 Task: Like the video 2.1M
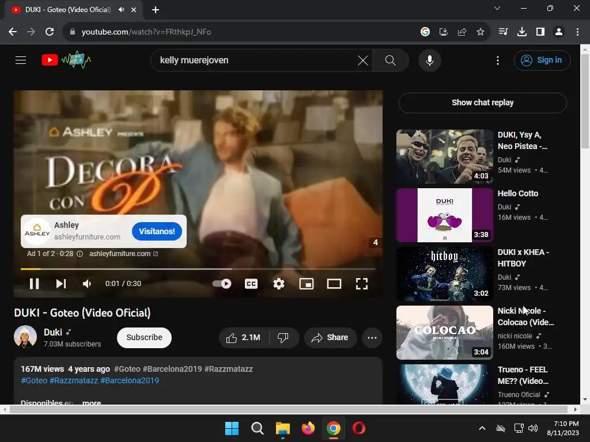(x=244, y=337)
